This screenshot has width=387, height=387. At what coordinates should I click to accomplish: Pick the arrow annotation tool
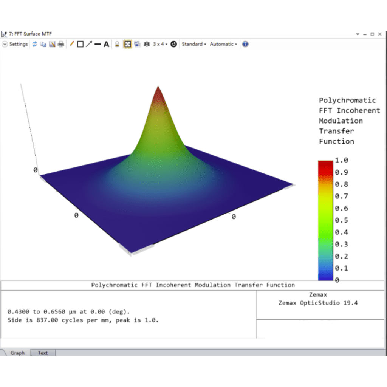tap(89, 44)
